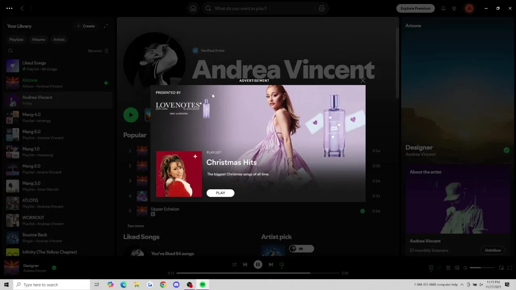This screenshot has width=516, height=290.
Task: Toggle repeat mode
Action: tap(282, 265)
